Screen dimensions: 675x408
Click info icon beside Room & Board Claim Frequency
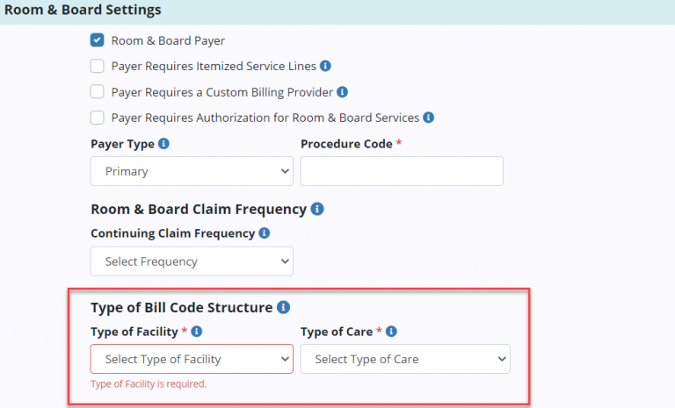[x=317, y=210]
